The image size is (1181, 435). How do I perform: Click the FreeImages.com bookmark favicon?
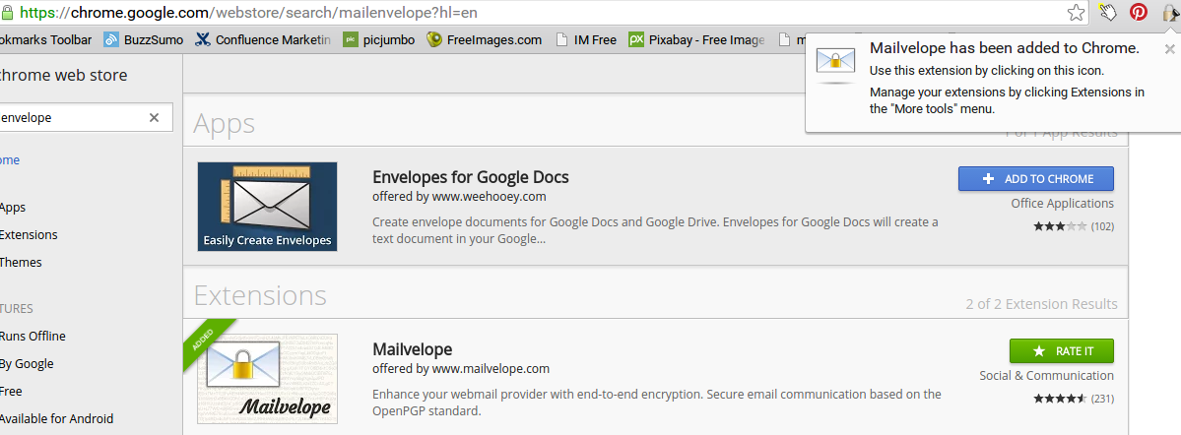click(x=433, y=40)
